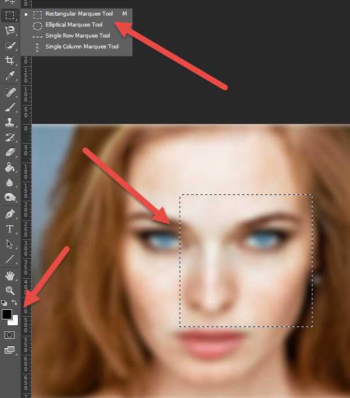Open the Rectangular Marquee tool flyout
350x398 pixels.
point(10,15)
